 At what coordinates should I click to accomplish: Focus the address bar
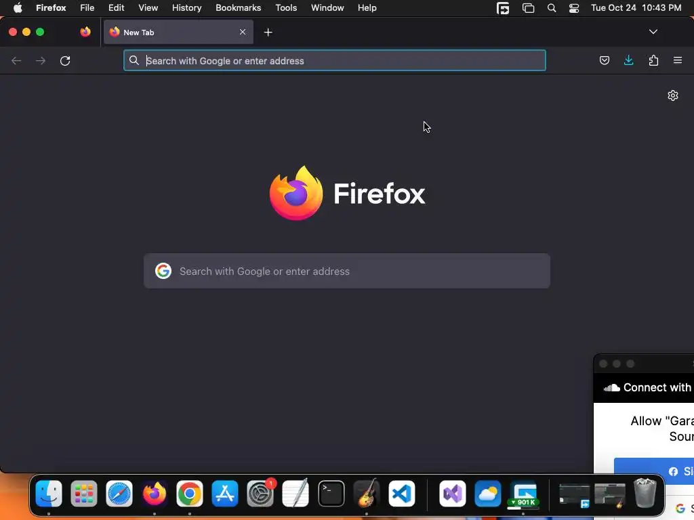(x=335, y=60)
